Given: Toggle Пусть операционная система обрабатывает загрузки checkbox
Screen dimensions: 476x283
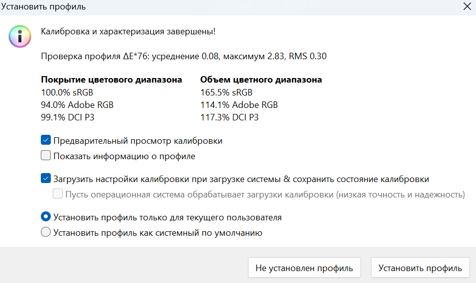Looking at the screenshot, I should click(58, 194).
